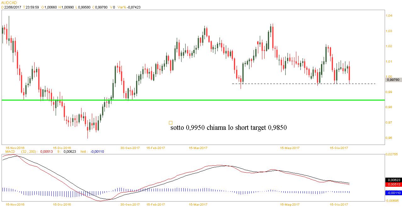The width and height of the screenshot is (402, 210).
Task: Click 30-Gen-2017 on the MACD panel time axis
Action: [130, 204]
